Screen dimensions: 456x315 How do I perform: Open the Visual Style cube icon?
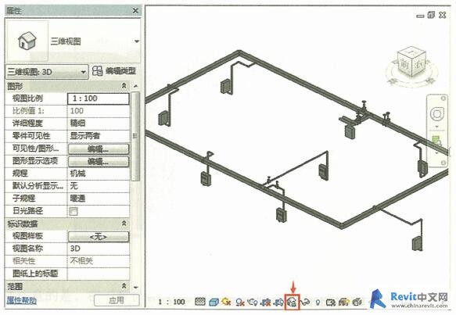[214, 302]
